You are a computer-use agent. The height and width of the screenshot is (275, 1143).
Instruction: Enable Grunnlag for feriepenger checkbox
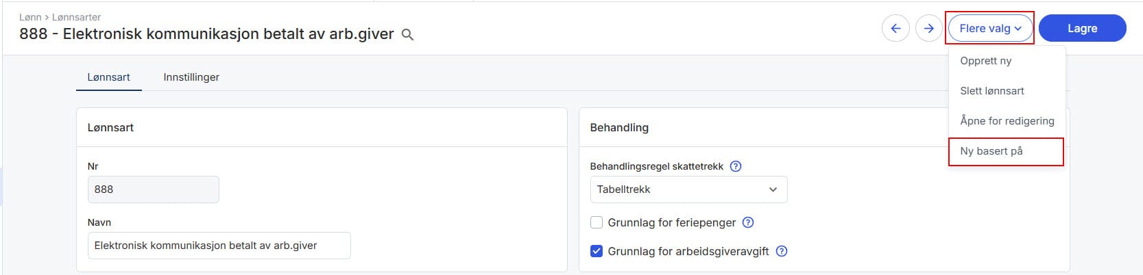coord(597,222)
